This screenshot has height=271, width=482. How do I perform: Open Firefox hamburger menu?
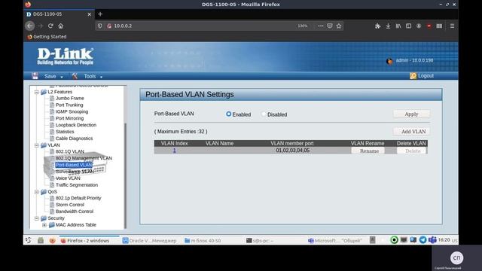click(452, 26)
